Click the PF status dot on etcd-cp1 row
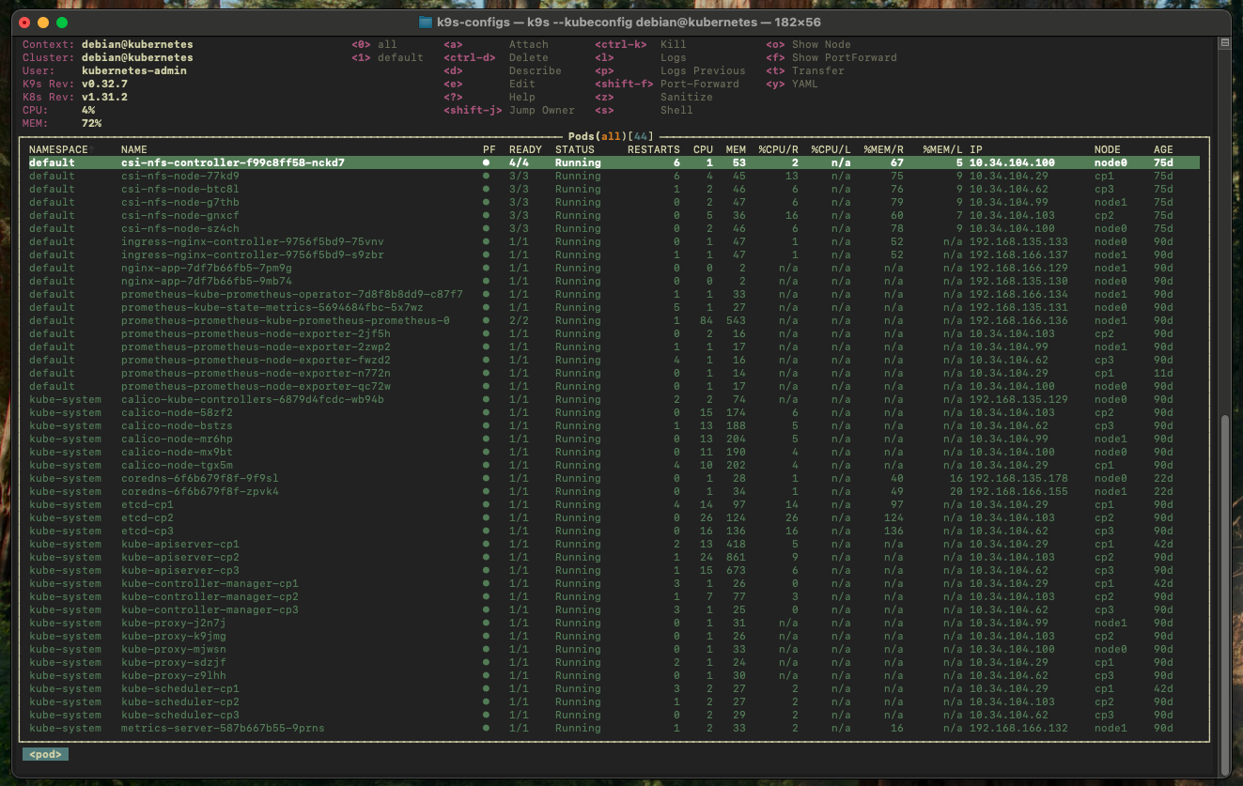 point(486,504)
